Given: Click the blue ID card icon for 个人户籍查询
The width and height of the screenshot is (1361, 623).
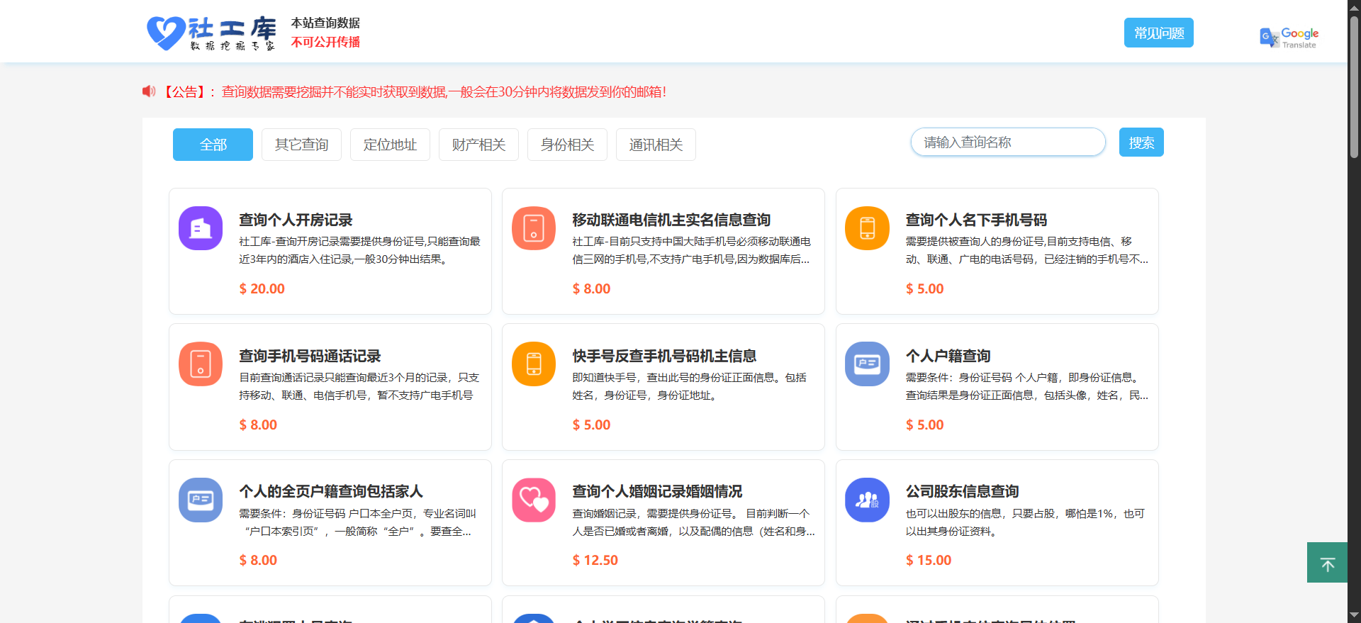Looking at the screenshot, I should 867,364.
